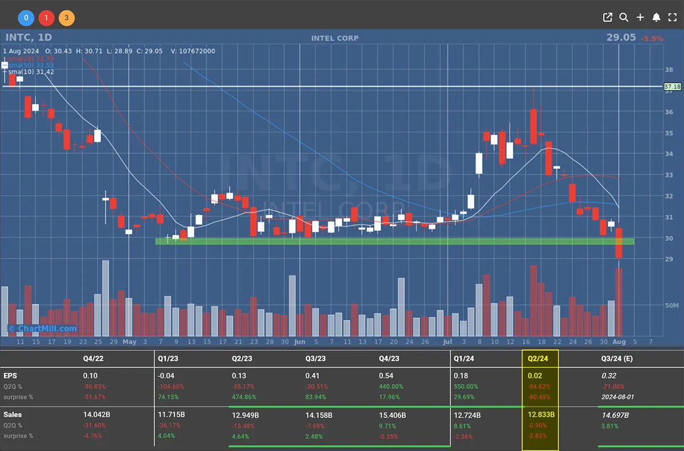Select the Q1/24 column header
Viewport: 684px width, 451px height.
(x=463, y=359)
